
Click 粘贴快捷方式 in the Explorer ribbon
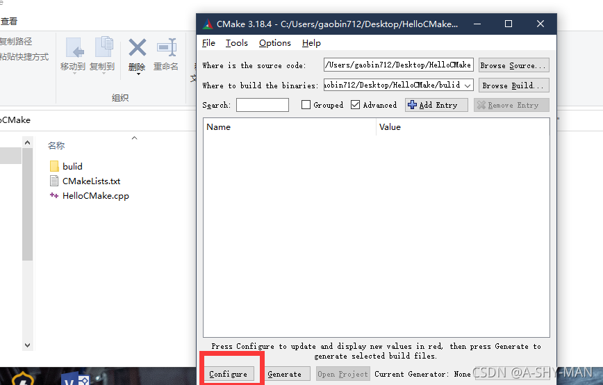coord(24,57)
